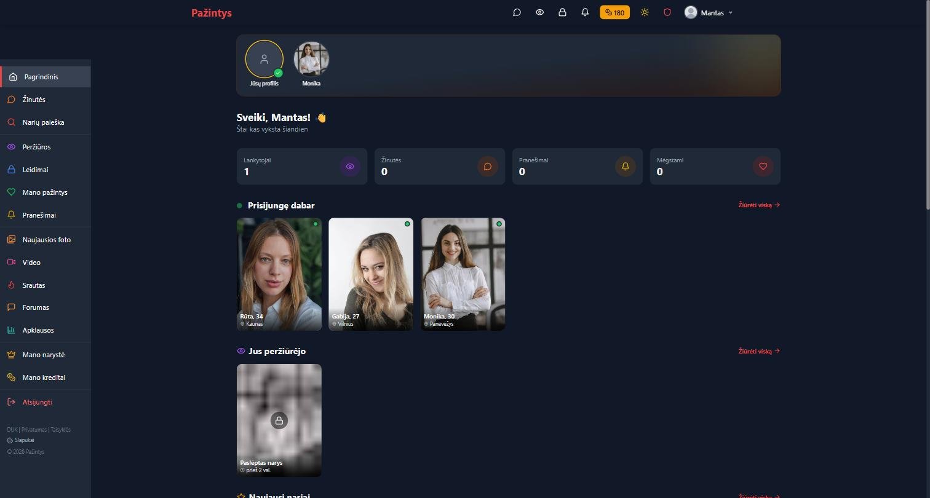Screen dimensions: 930x498
Task: Click the Mano pažintys heart icon
Action: 11,192
